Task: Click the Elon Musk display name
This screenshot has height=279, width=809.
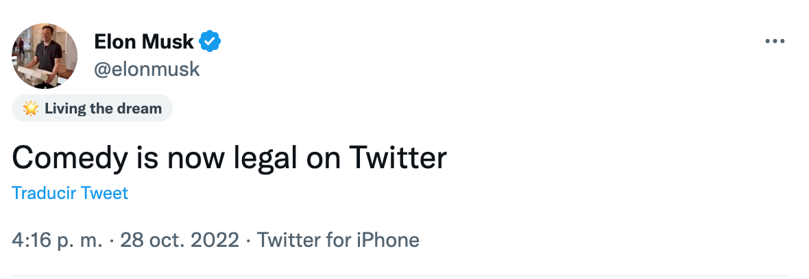Action: click(144, 42)
